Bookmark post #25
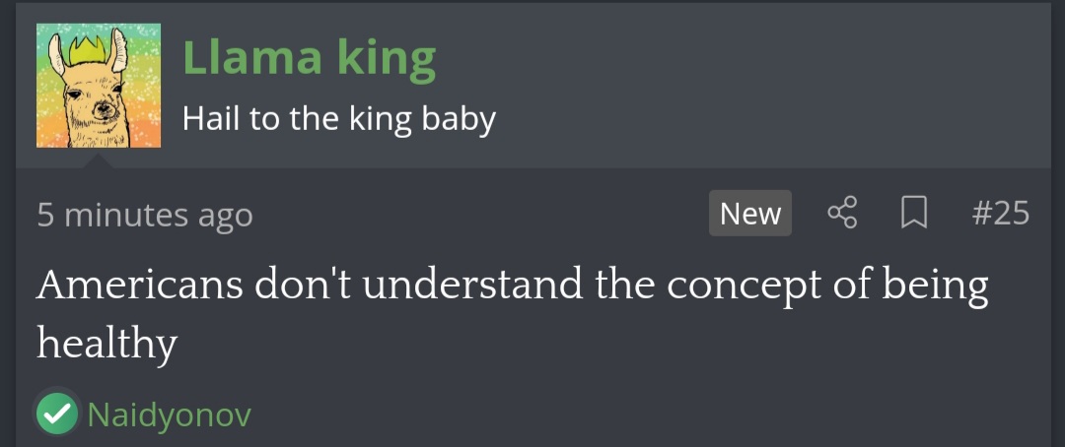1065x447 pixels. 914,213
